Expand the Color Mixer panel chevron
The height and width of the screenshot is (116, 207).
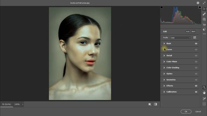[x=164, y=62]
